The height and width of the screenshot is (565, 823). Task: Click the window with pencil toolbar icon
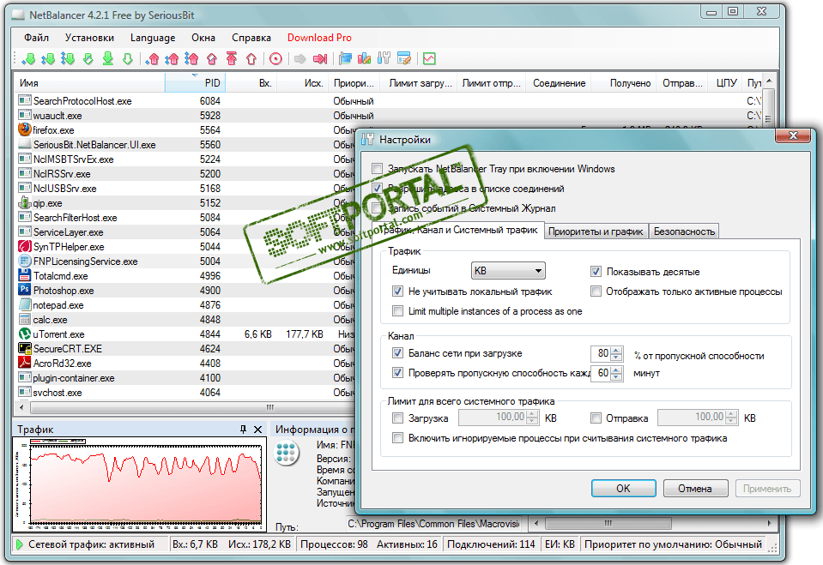pyautogui.click(x=404, y=59)
